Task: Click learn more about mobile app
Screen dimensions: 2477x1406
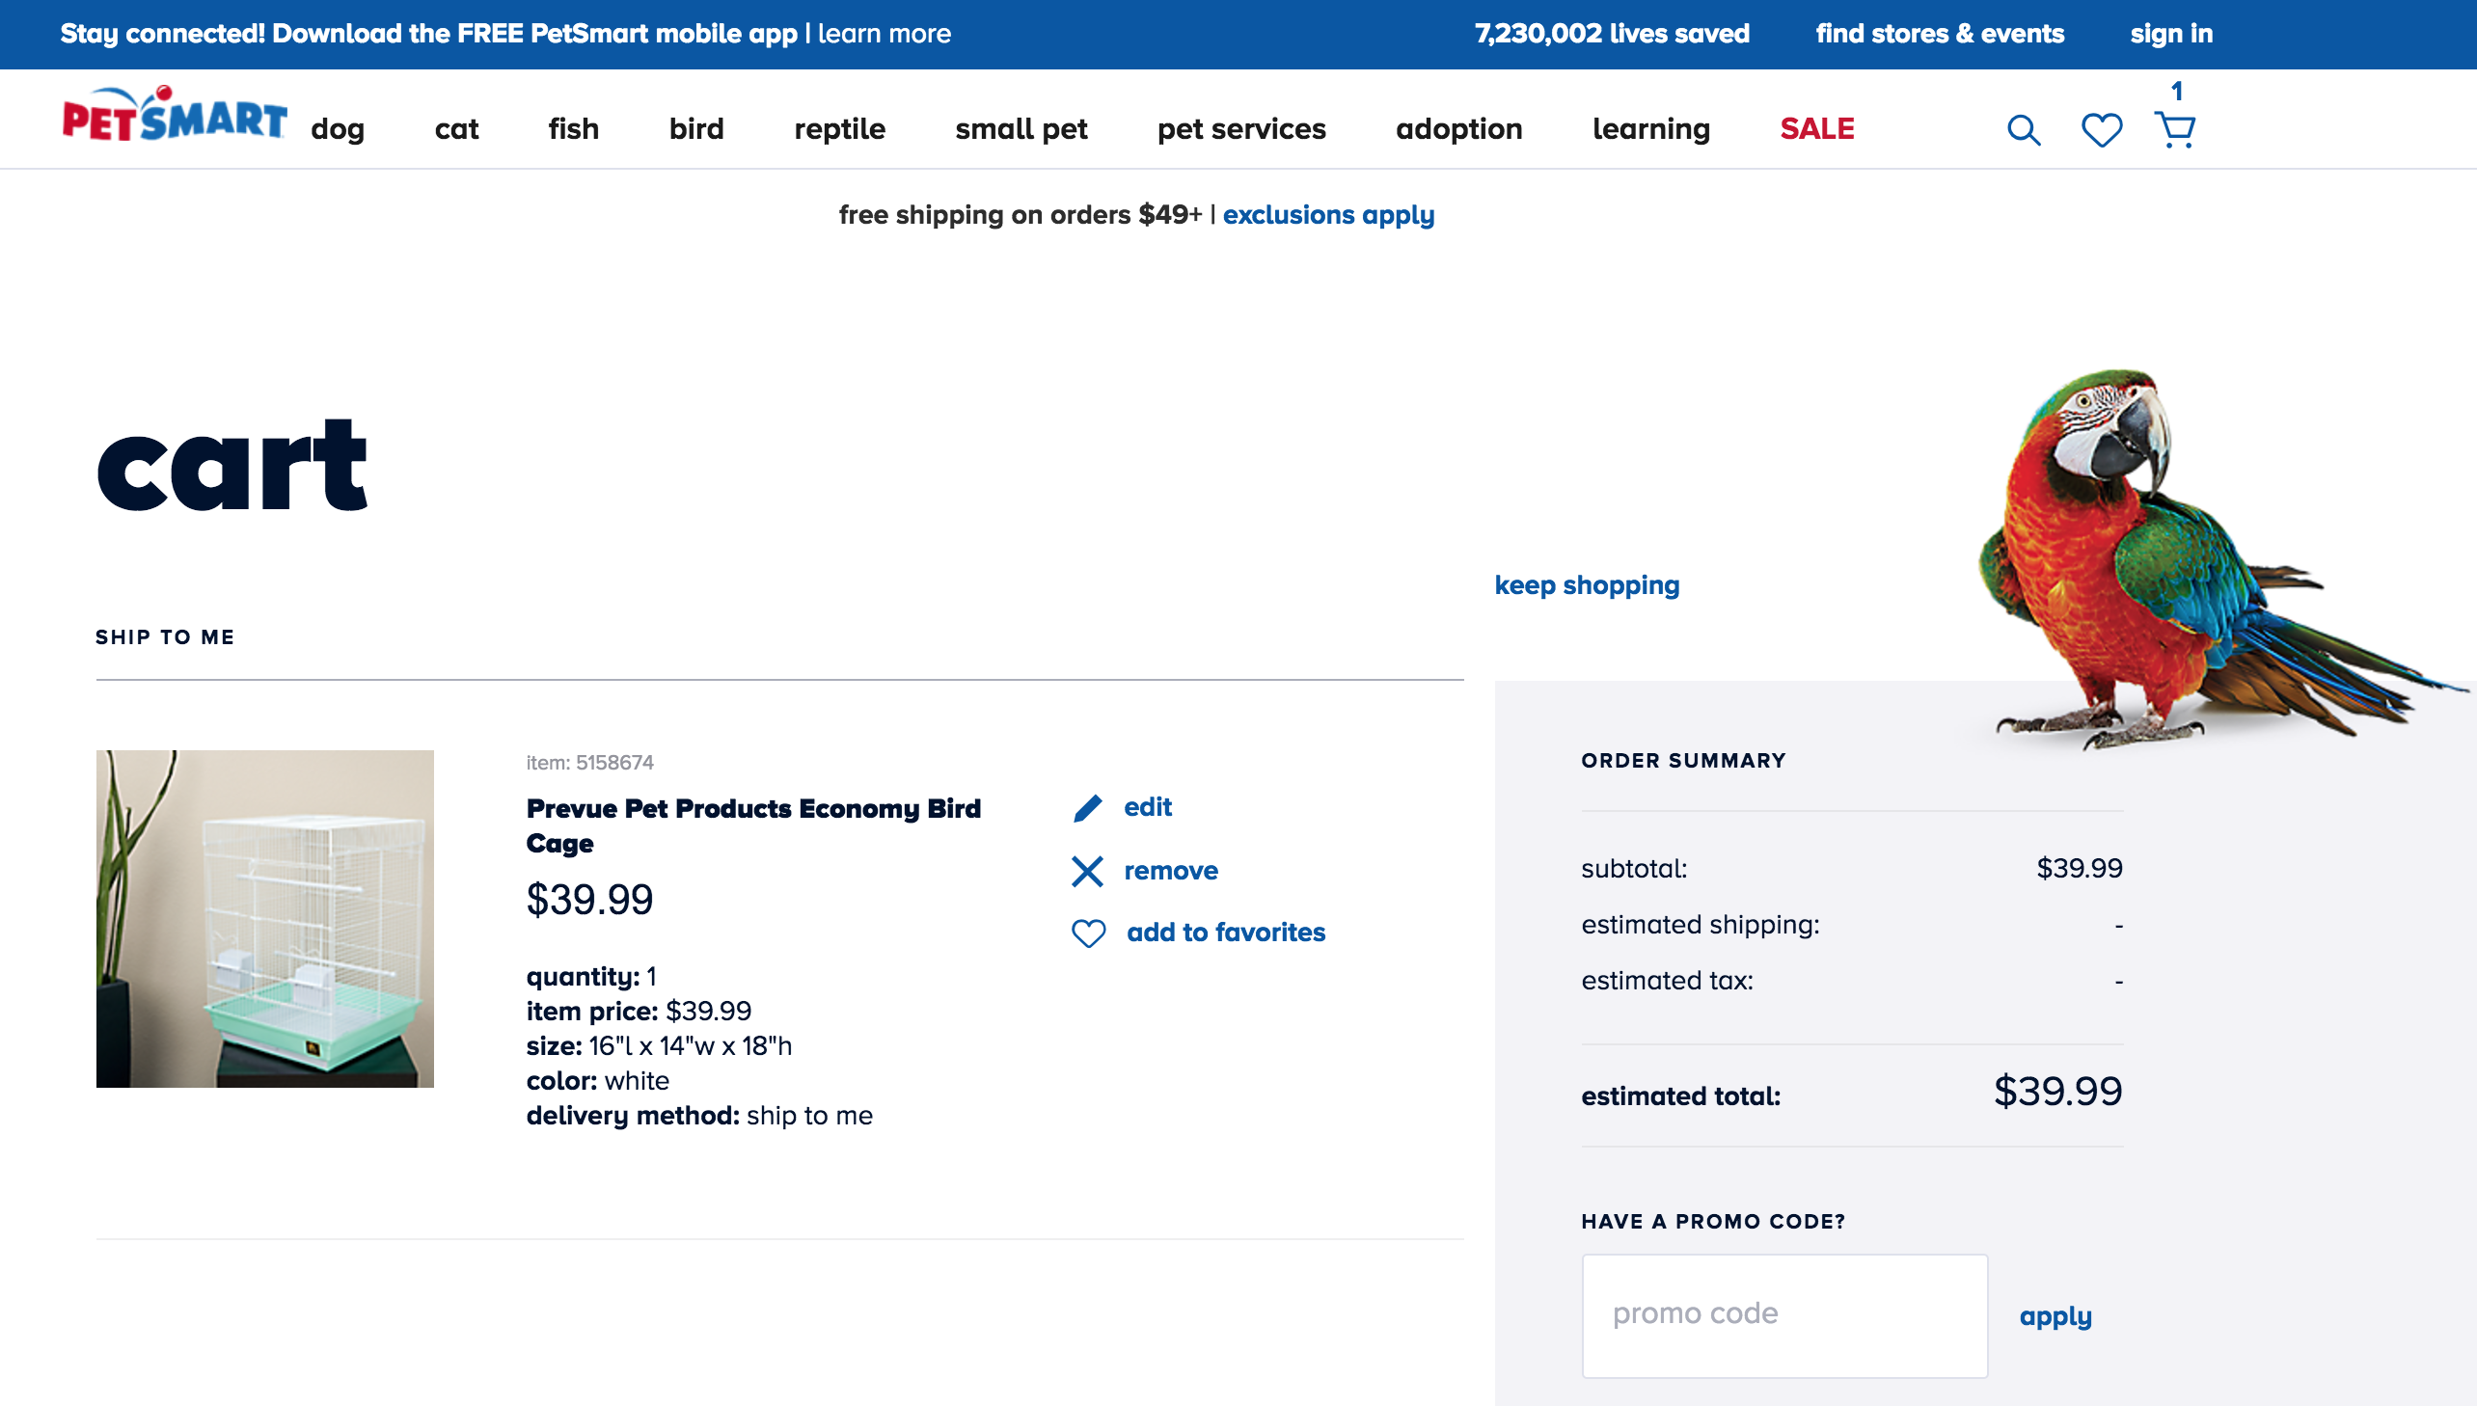Action: (884, 34)
